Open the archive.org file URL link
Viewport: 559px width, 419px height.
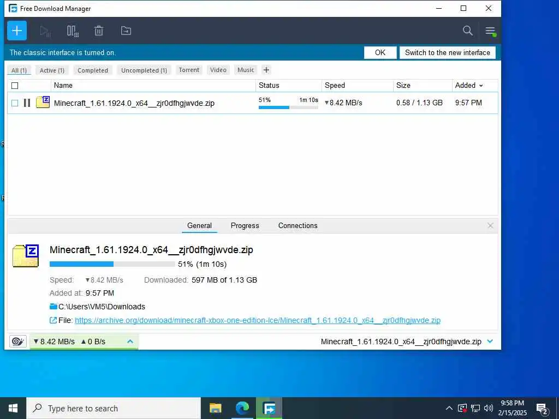click(x=258, y=320)
